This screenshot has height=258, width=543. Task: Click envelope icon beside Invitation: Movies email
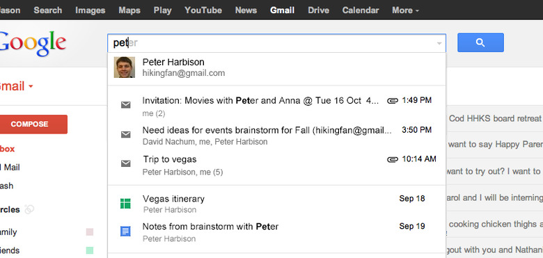point(126,105)
